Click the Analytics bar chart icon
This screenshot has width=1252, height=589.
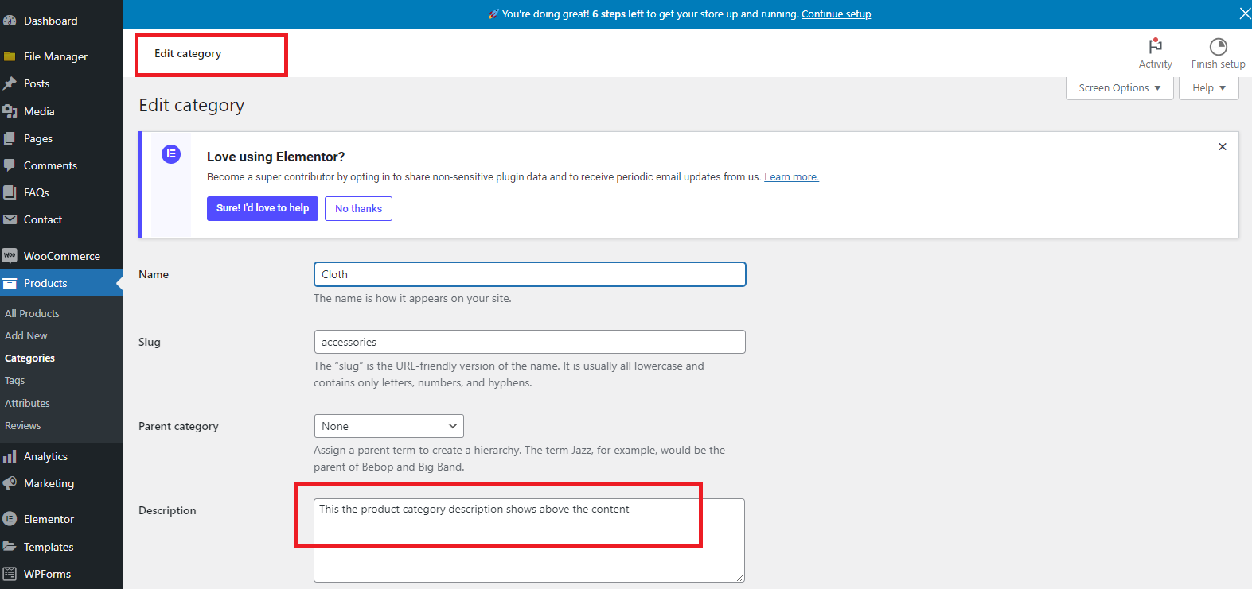coord(10,456)
